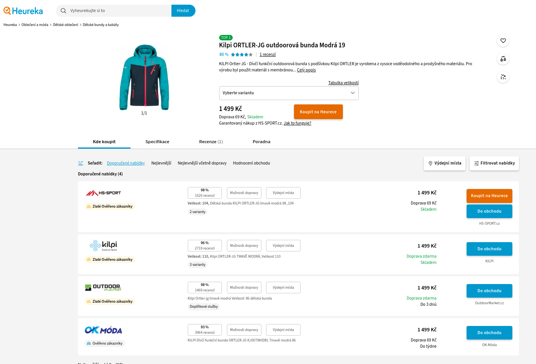Switch to the Poradna tab

[261, 142]
